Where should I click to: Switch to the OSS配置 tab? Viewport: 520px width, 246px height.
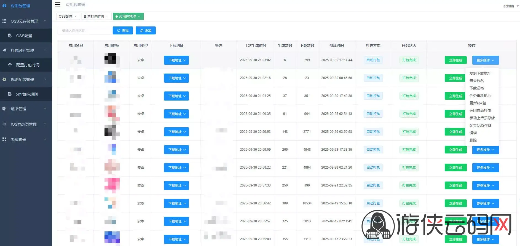point(66,17)
